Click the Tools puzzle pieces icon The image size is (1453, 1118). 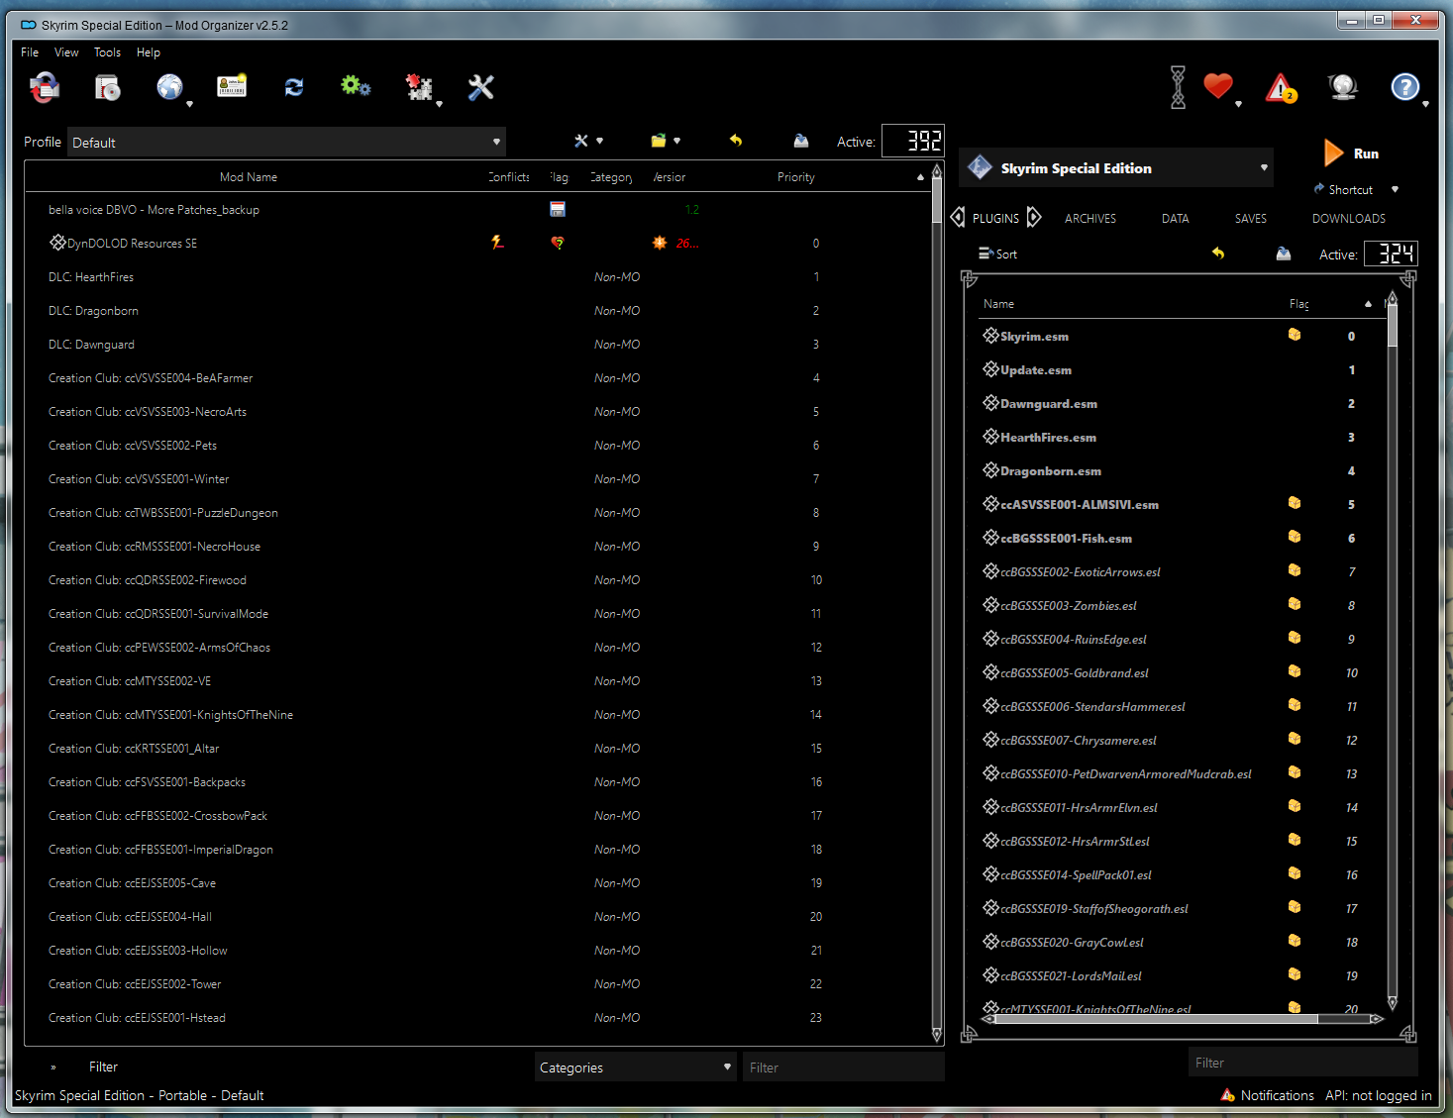420,88
